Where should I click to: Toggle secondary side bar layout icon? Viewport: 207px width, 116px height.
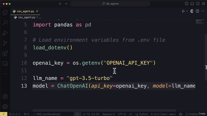(x=198, y=4)
